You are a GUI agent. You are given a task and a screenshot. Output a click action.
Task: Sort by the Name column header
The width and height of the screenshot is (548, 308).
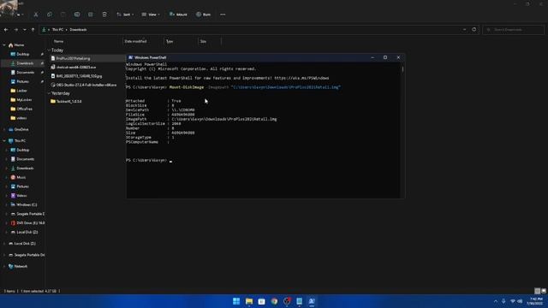[x=58, y=41]
